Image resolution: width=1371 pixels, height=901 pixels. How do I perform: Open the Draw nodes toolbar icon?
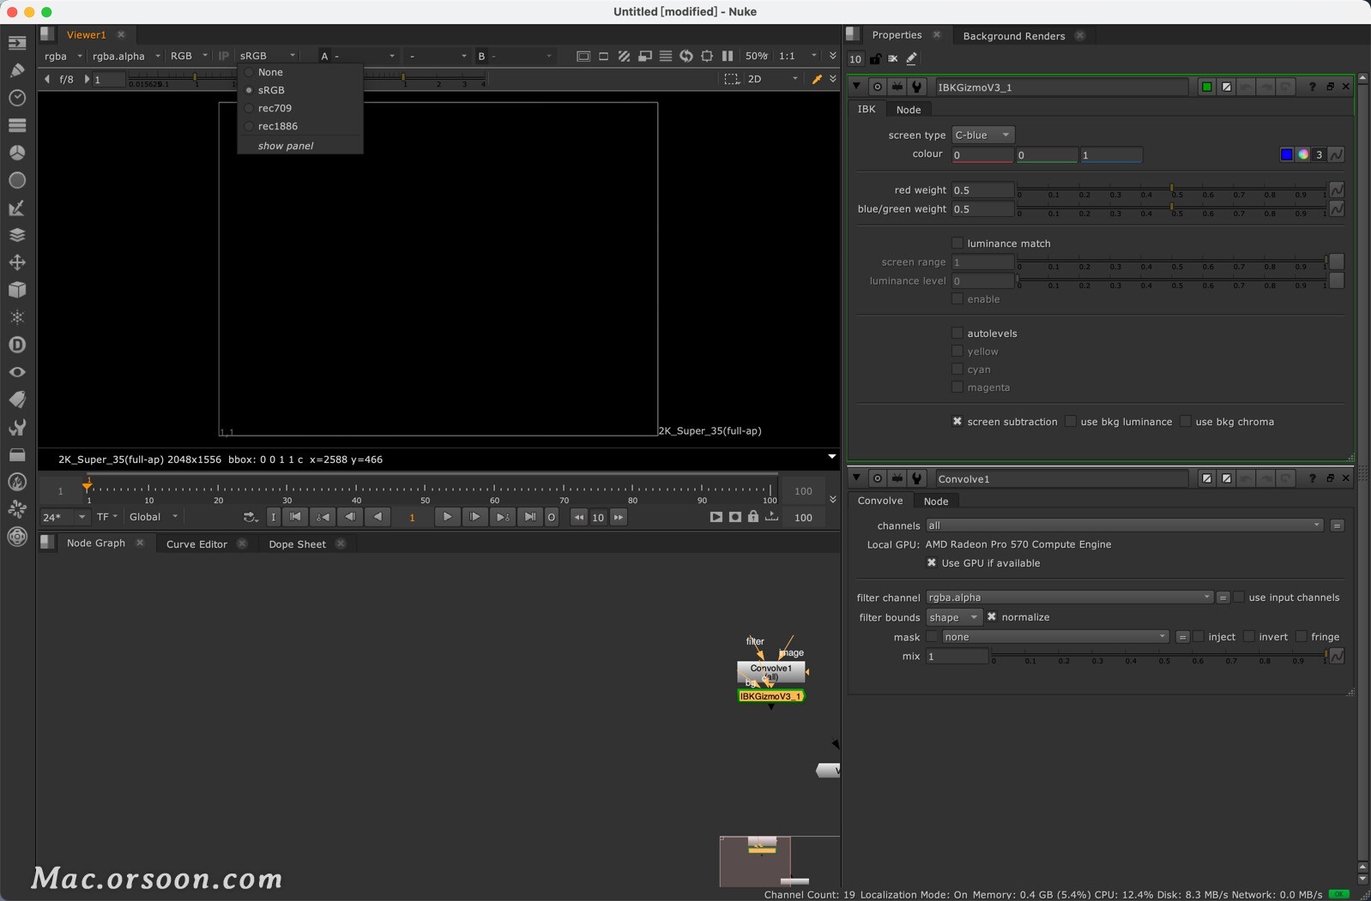[x=16, y=70]
